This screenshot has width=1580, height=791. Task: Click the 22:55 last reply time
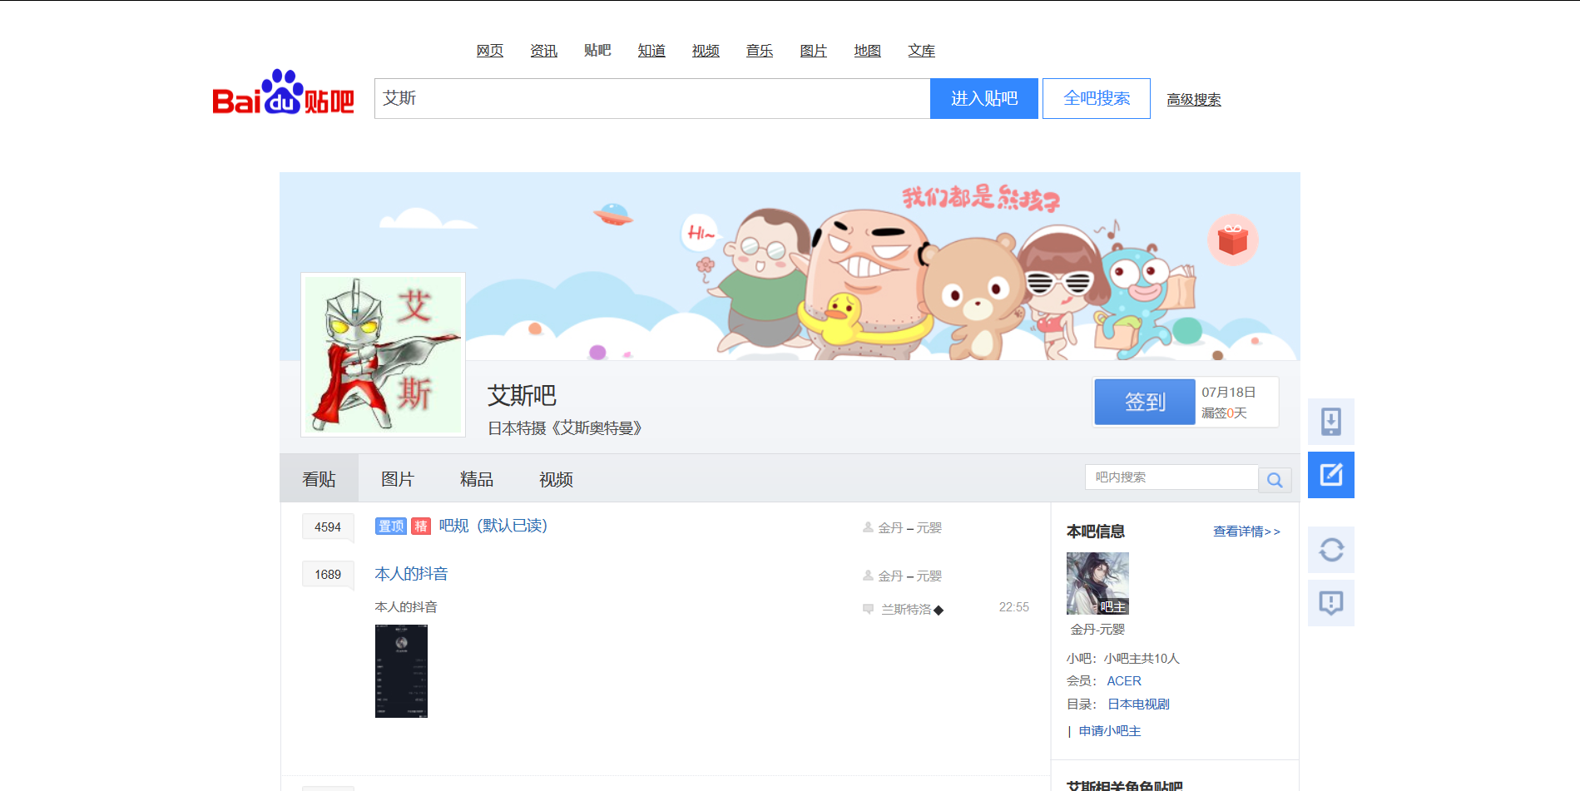click(1013, 607)
